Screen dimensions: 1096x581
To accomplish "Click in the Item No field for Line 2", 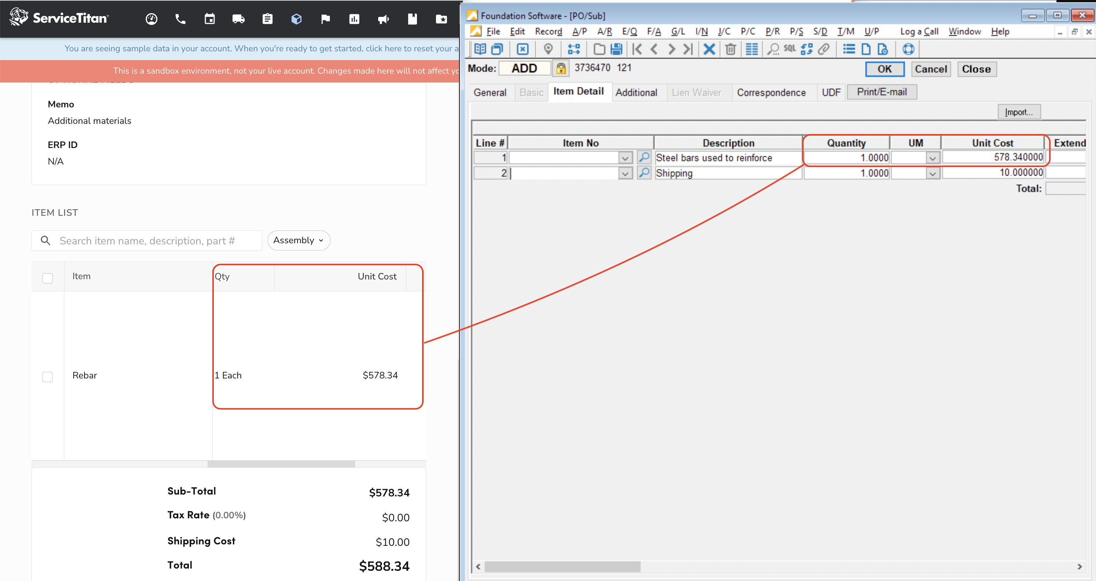I will click(562, 173).
